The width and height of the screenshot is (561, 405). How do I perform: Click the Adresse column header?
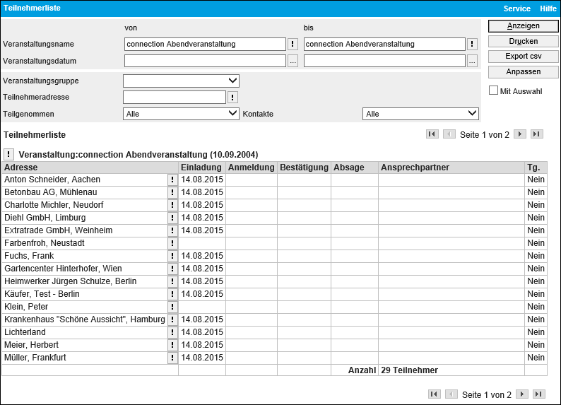click(x=90, y=168)
